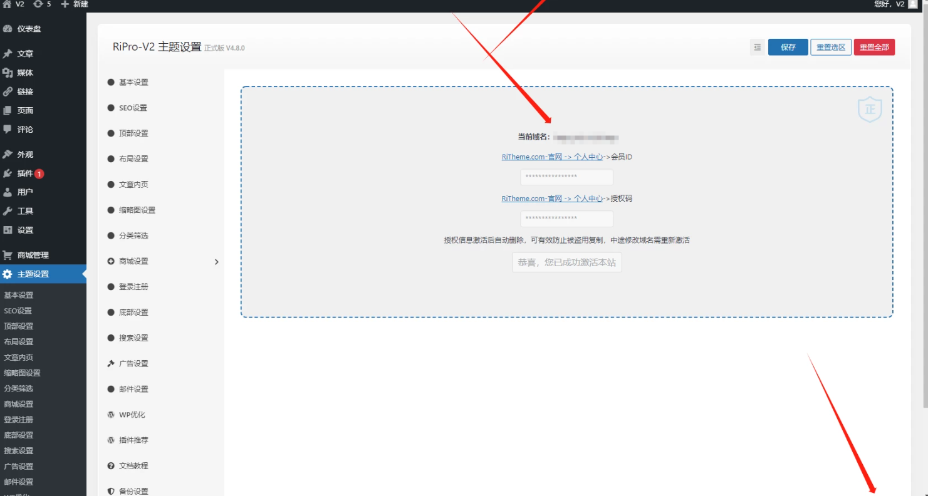Click the home icon beside V2 in the admin bar
Screen dimensions: 928x496
(x=7, y=4)
